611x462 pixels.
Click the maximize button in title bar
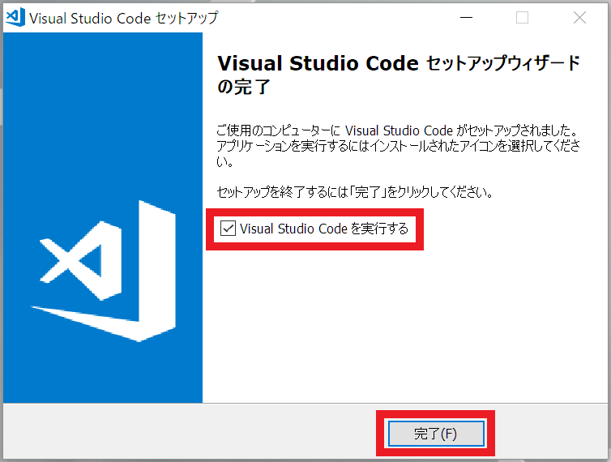click(x=522, y=18)
